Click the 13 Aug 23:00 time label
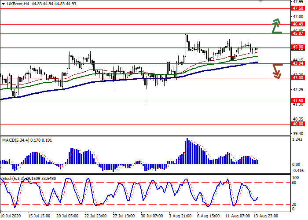The image size is (308, 220). pyautogui.click(x=266, y=216)
